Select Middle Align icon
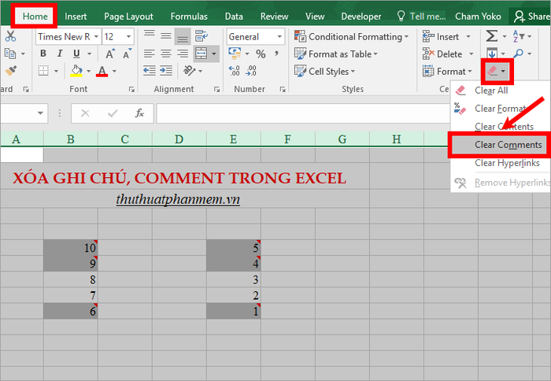This screenshot has width=551, height=381. [166, 36]
